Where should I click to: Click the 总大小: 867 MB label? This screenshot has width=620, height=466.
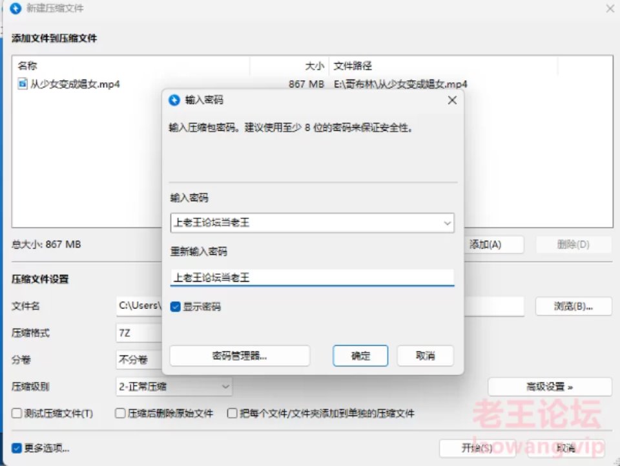click(46, 244)
